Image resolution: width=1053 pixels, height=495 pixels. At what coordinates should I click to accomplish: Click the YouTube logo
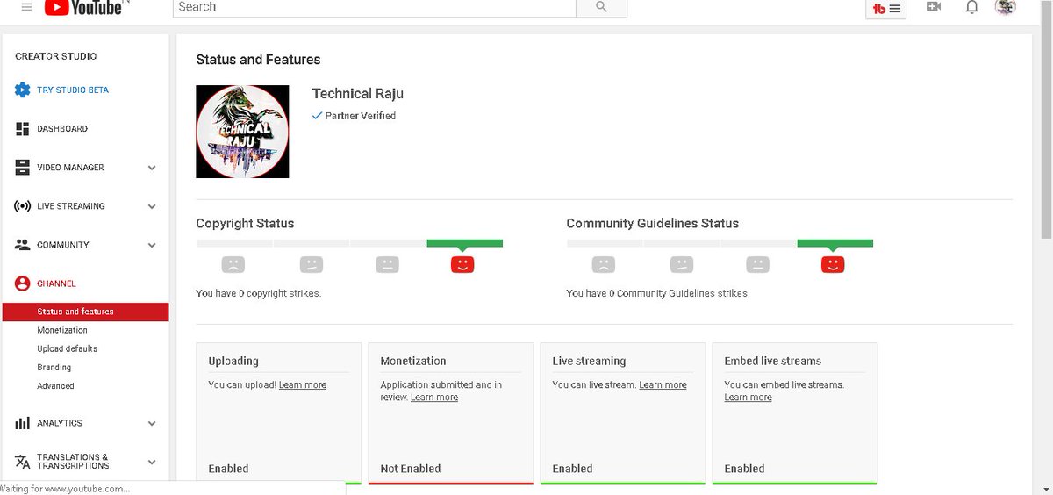(82, 7)
